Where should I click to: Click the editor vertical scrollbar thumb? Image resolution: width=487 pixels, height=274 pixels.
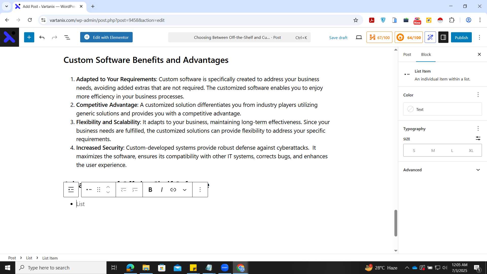click(x=395, y=223)
